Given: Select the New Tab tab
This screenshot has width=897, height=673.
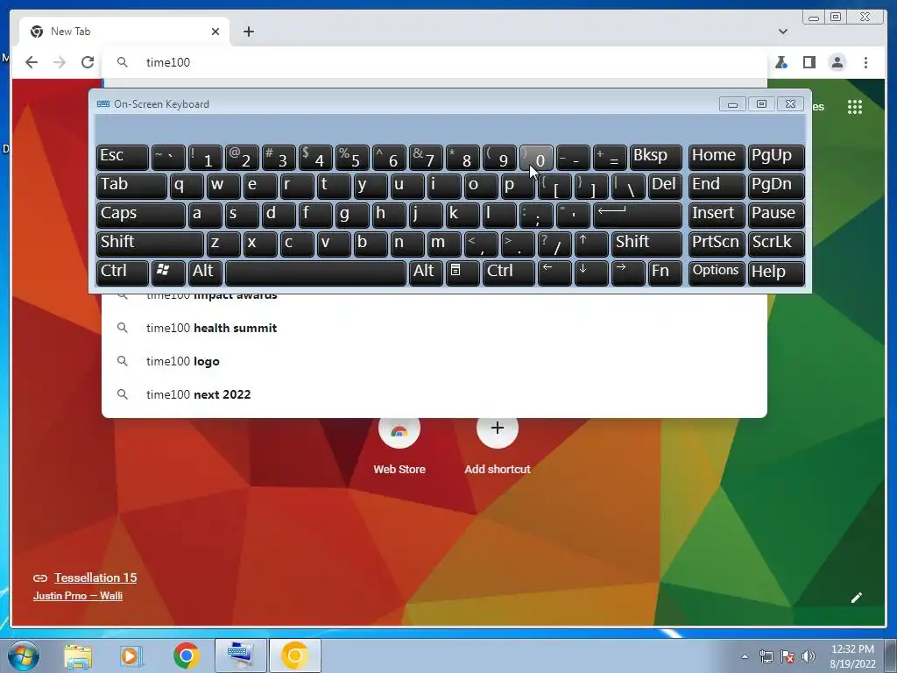Looking at the screenshot, I should tap(124, 32).
